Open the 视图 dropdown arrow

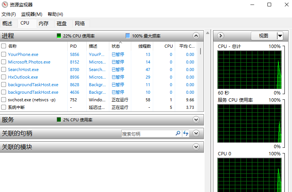pyautogui.click(x=280, y=36)
